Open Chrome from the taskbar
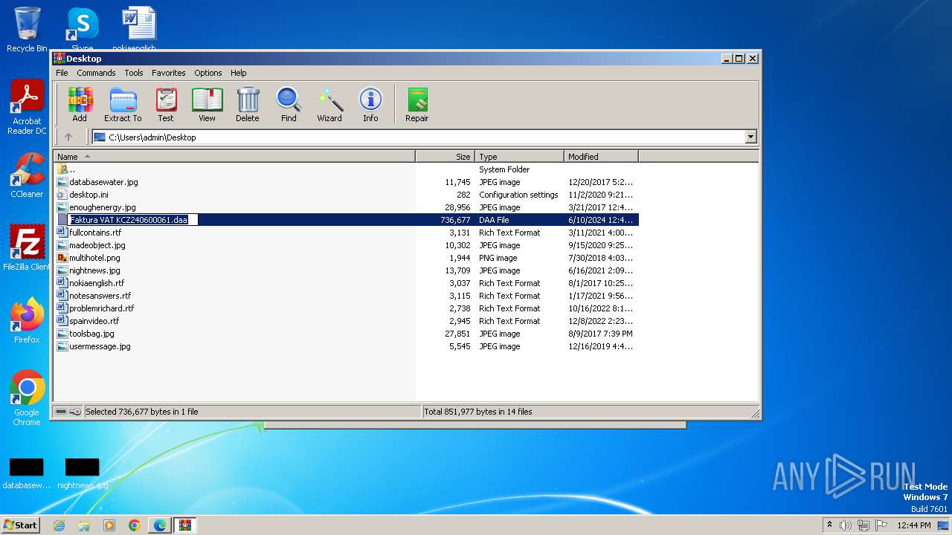952x535 pixels. coord(135,525)
